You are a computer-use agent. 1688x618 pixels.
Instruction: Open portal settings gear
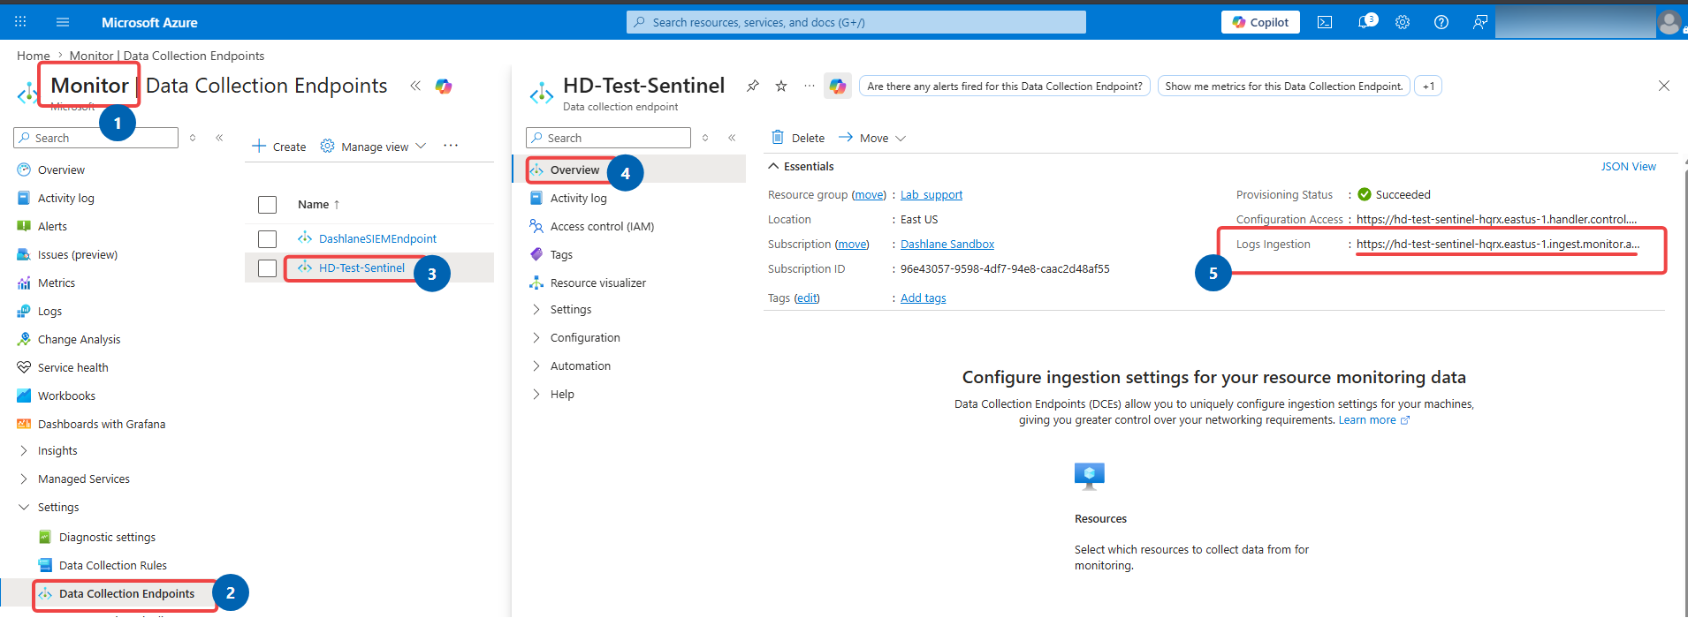pyautogui.click(x=1403, y=22)
